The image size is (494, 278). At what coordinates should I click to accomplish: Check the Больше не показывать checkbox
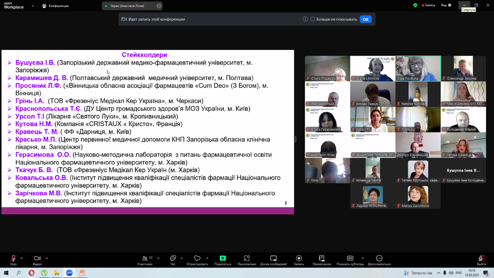[x=313, y=19]
